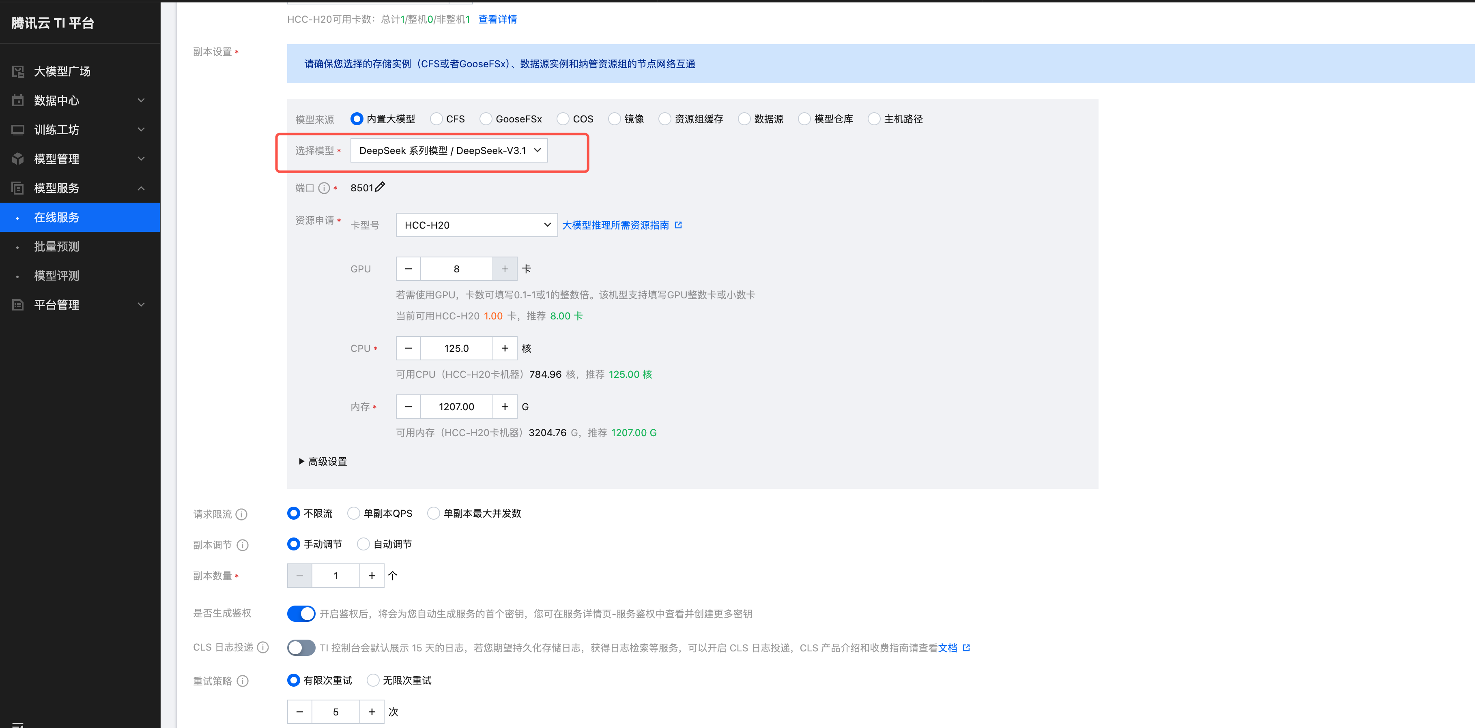Toggle the 是否生成鉴权 switch off
This screenshot has width=1475, height=728.
pyautogui.click(x=301, y=614)
